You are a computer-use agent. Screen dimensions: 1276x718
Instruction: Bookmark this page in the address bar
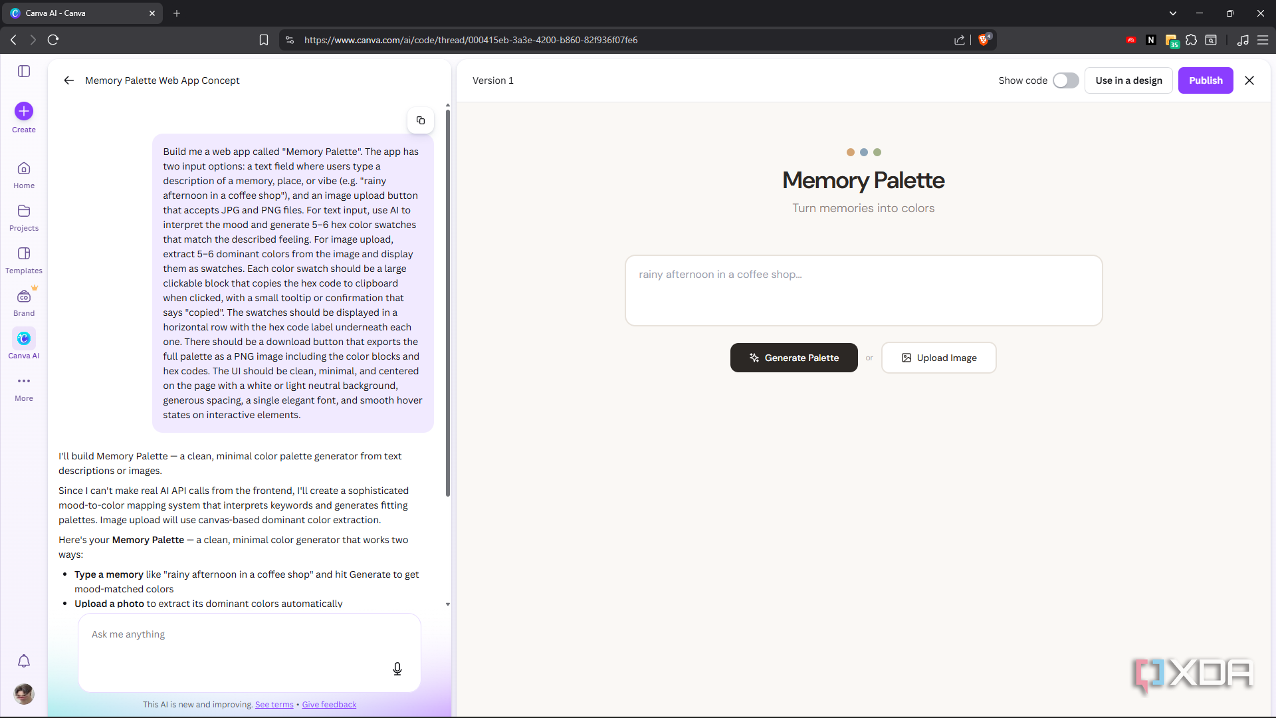[264, 40]
